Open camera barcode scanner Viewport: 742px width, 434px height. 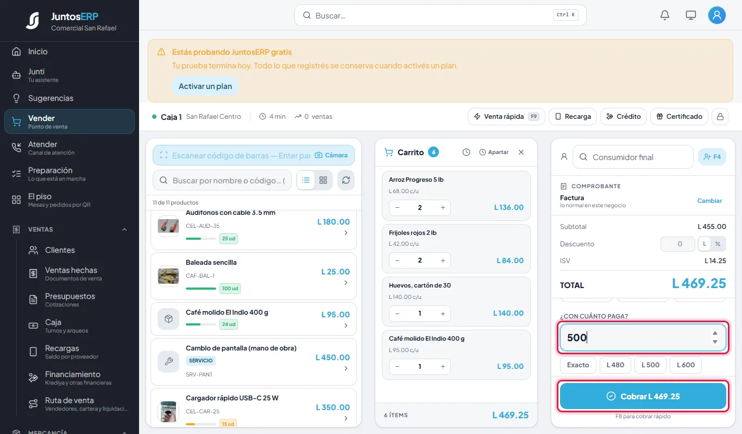click(x=331, y=155)
